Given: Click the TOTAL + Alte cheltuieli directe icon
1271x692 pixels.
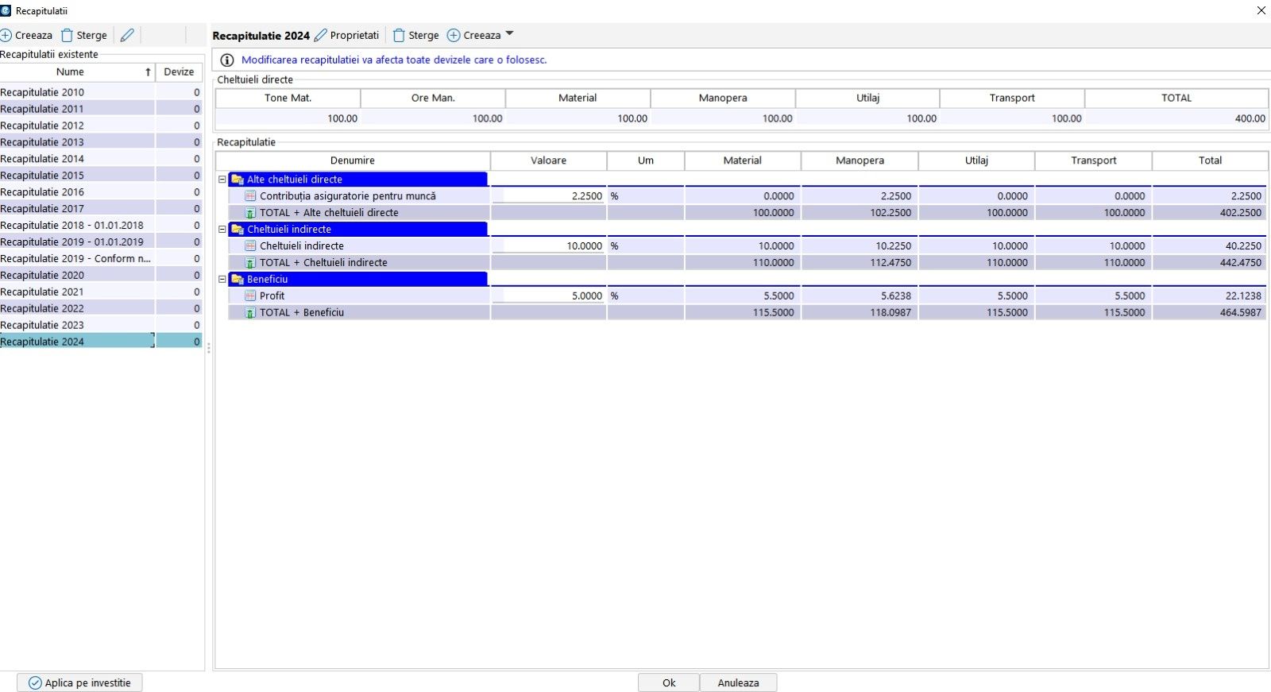Looking at the screenshot, I should [x=250, y=213].
